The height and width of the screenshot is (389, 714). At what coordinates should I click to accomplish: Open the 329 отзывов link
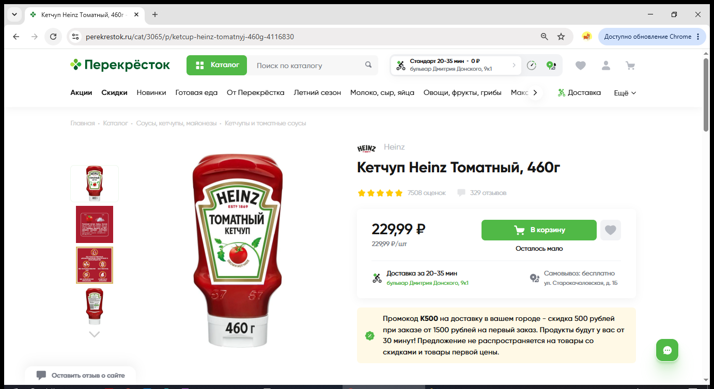coord(488,193)
